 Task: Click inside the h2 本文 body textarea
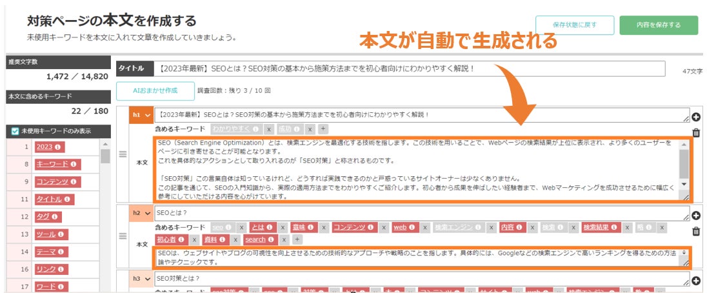tap(417, 258)
